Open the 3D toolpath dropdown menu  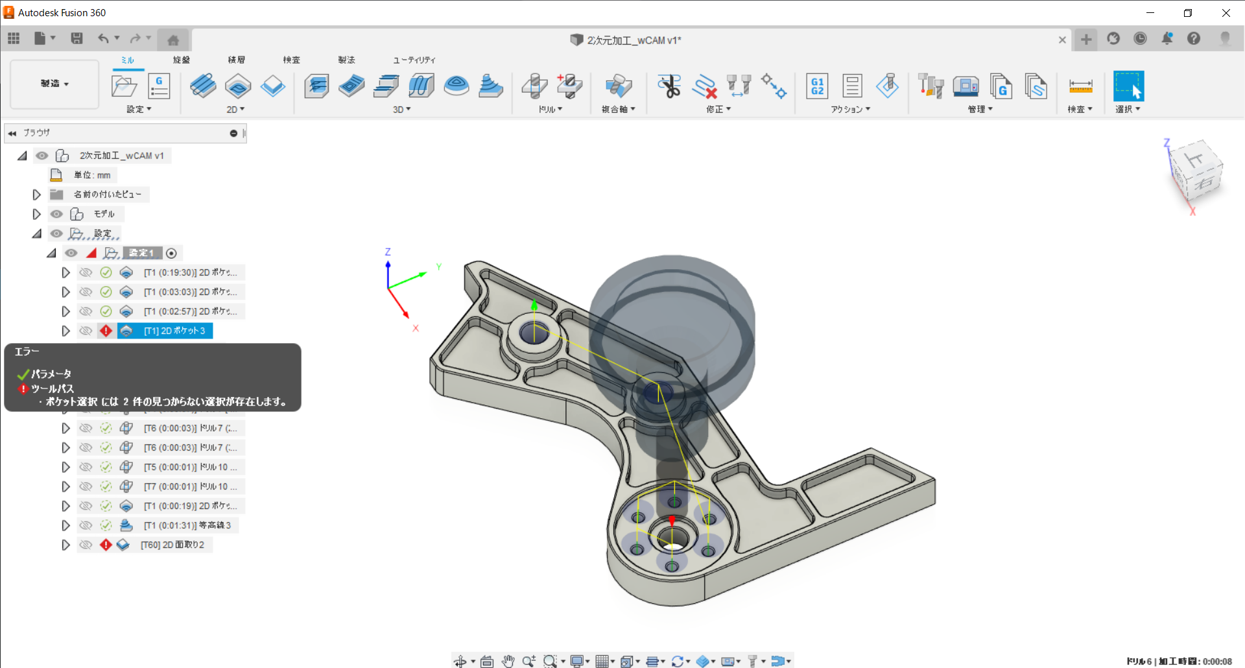pyautogui.click(x=401, y=110)
